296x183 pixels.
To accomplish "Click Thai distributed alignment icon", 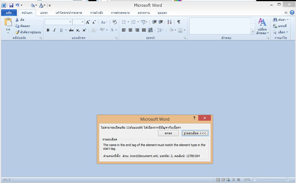I will [x=150, y=30].
